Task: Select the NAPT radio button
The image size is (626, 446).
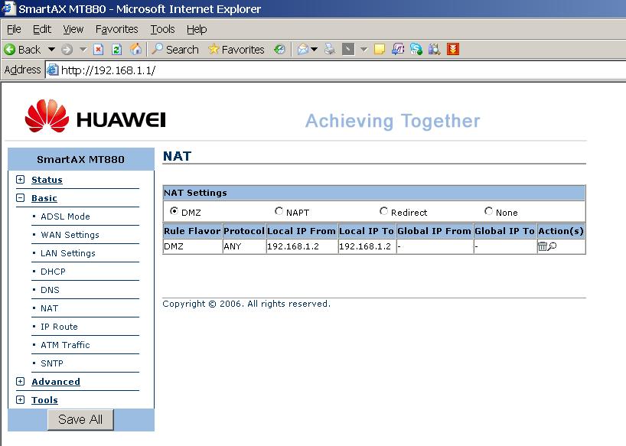Action: tap(279, 211)
